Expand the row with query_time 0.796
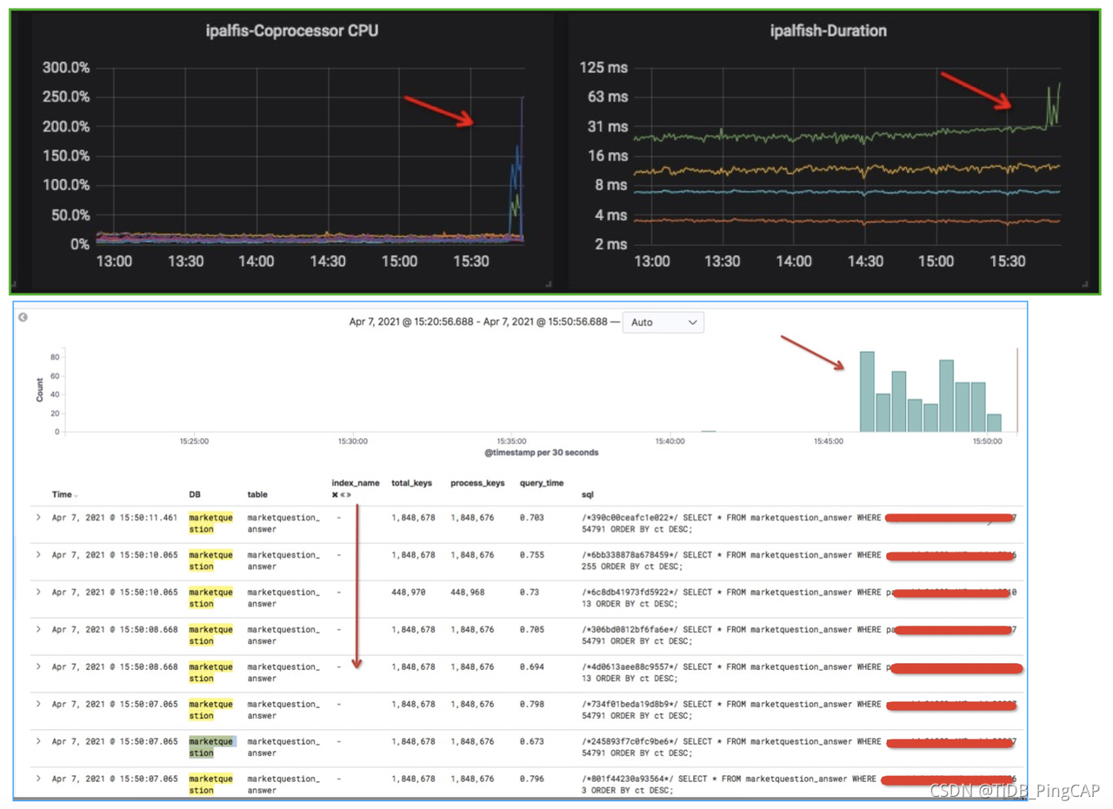The height and width of the screenshot is (809, 1113). coord(38,779)
